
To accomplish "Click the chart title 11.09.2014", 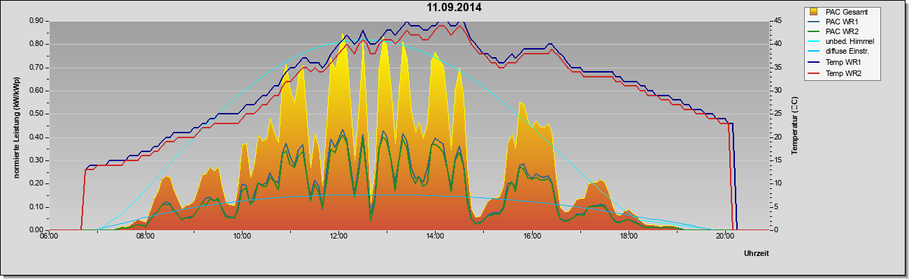I will point(454,8).
